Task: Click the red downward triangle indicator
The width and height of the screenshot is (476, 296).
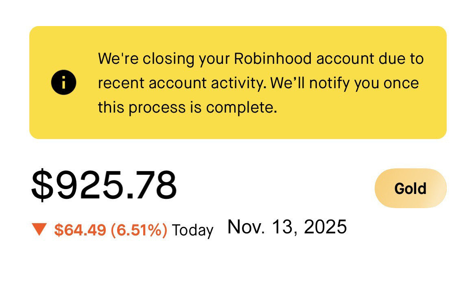Action: tap(39, 230)
